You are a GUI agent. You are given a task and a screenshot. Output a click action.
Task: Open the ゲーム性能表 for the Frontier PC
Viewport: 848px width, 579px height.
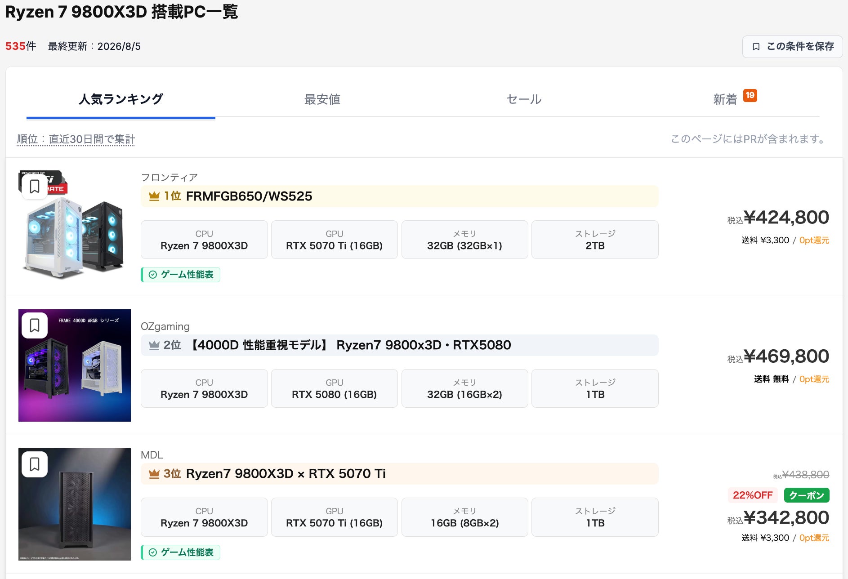point(181,275)
